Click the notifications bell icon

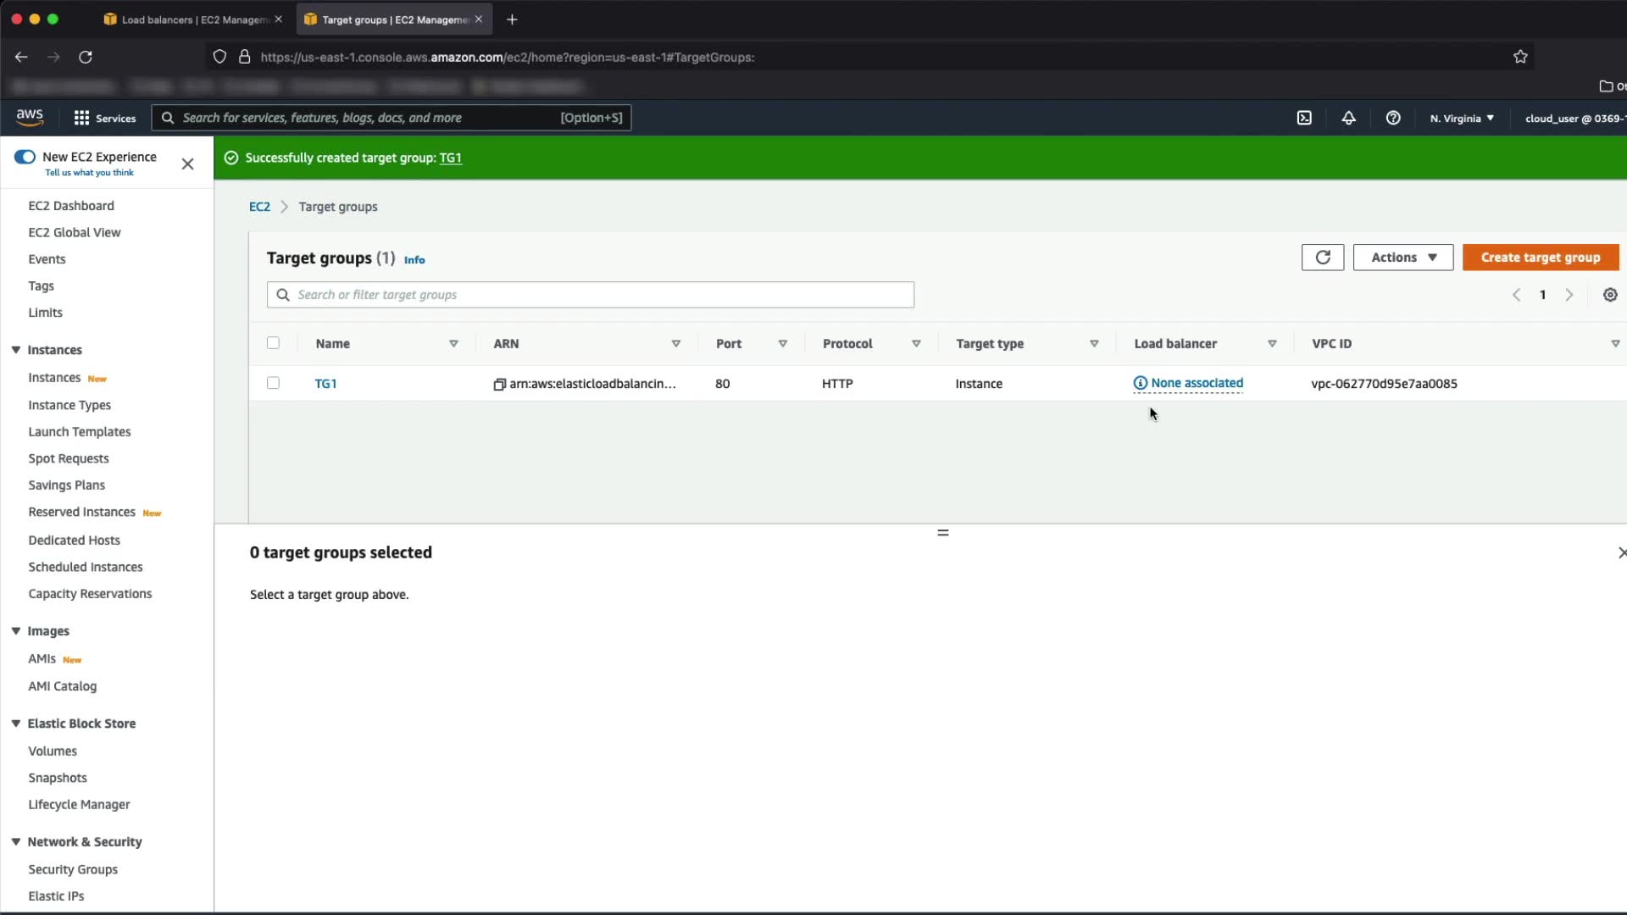click(x=1348, y=118)
